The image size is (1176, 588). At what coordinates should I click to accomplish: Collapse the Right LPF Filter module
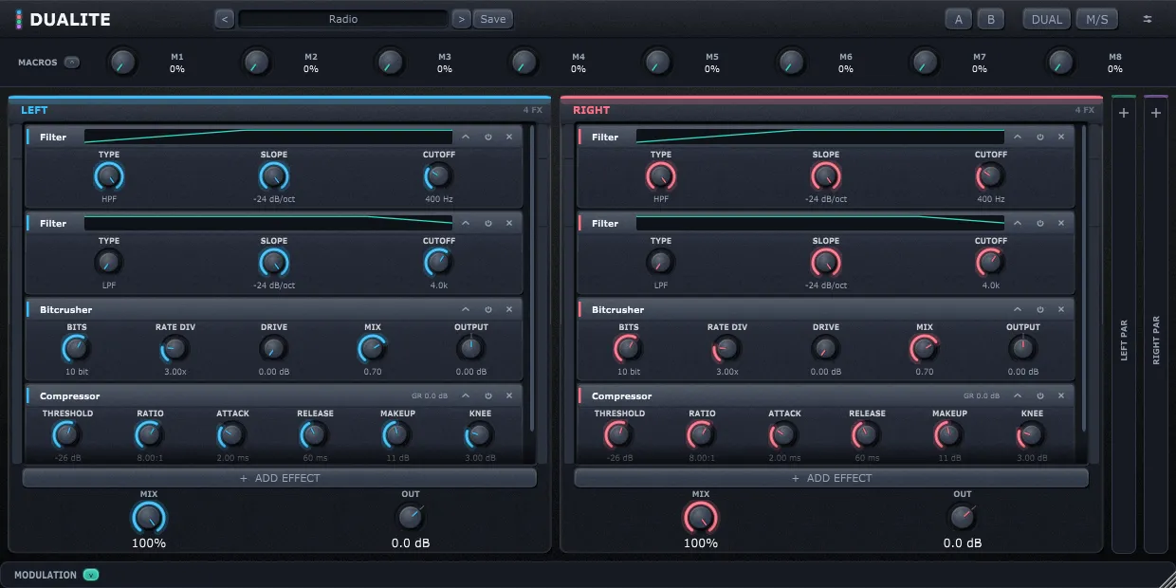pos(1018,223)
